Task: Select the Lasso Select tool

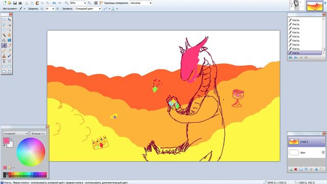Action: tap(4, 25)
